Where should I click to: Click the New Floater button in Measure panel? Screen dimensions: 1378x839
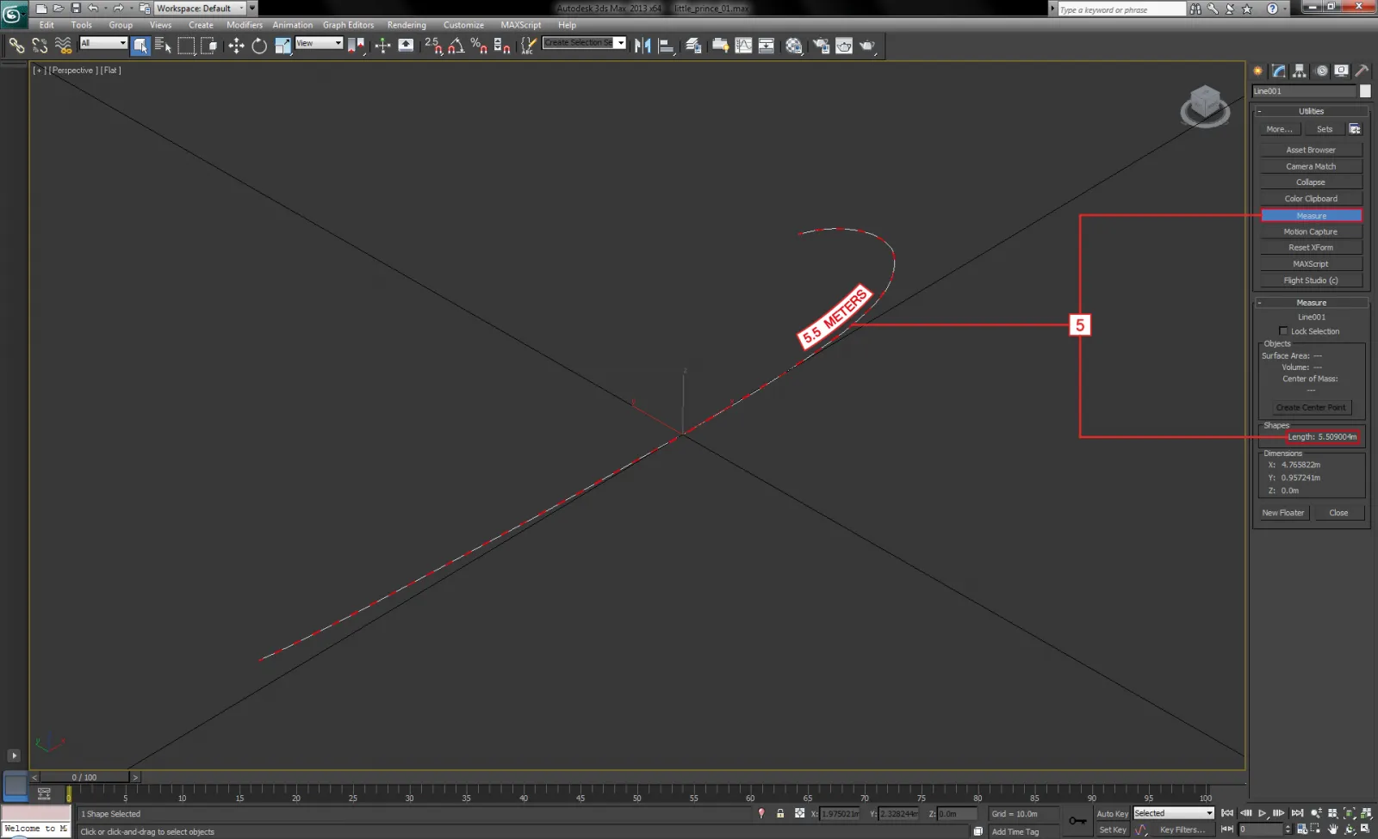(x=1283, y=512)
